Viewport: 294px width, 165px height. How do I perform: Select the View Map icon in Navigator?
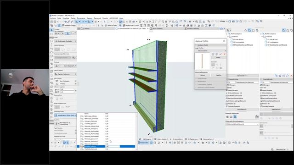pos(249,30)
